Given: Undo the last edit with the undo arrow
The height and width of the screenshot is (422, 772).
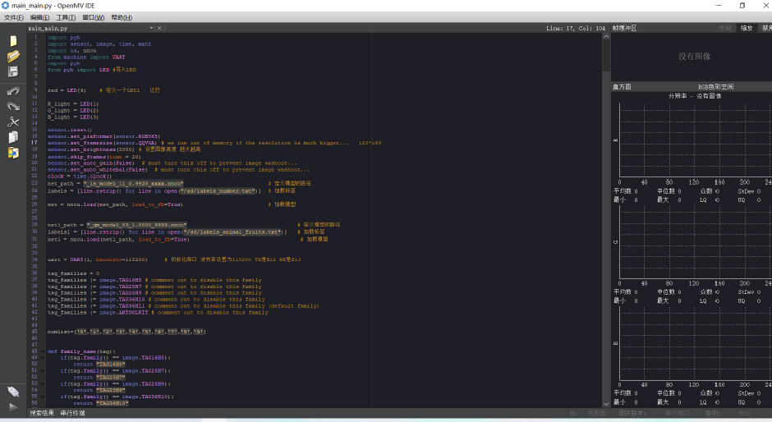Looking at the screenshot, I should [13, 91].
